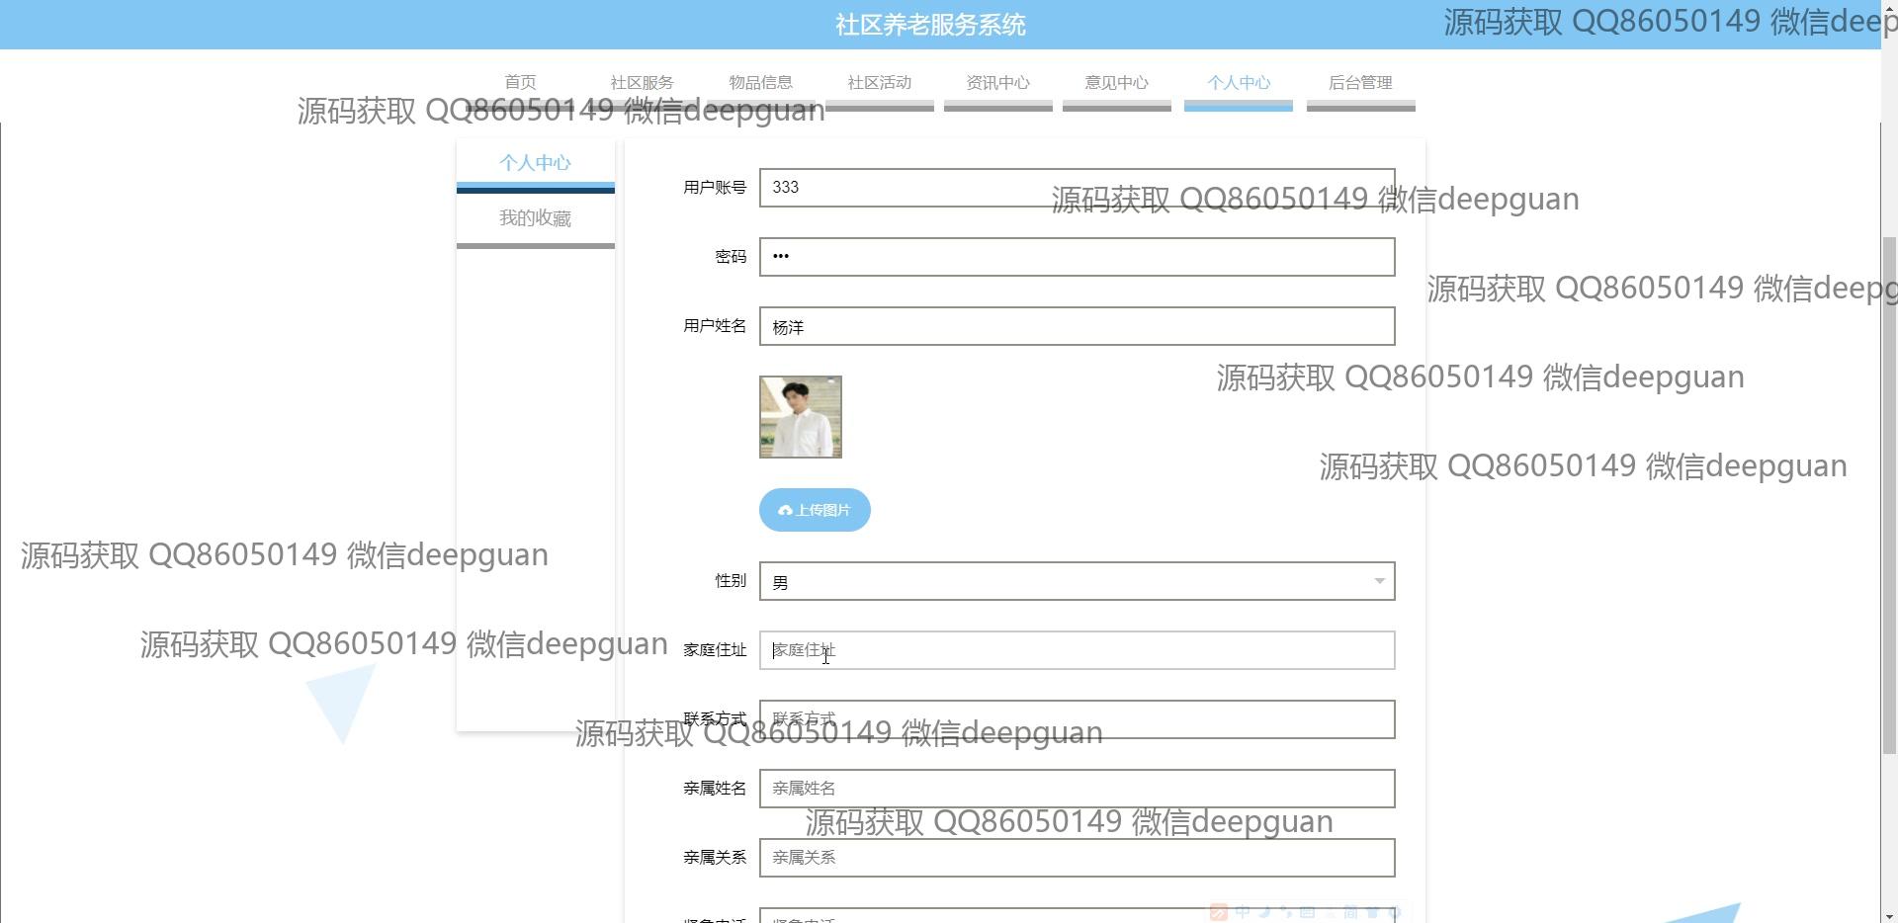Open the 资讯中心 navigation link

click(997, 83)
